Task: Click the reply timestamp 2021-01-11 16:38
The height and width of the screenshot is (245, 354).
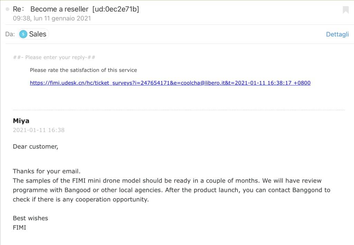Action: (39, 130)
